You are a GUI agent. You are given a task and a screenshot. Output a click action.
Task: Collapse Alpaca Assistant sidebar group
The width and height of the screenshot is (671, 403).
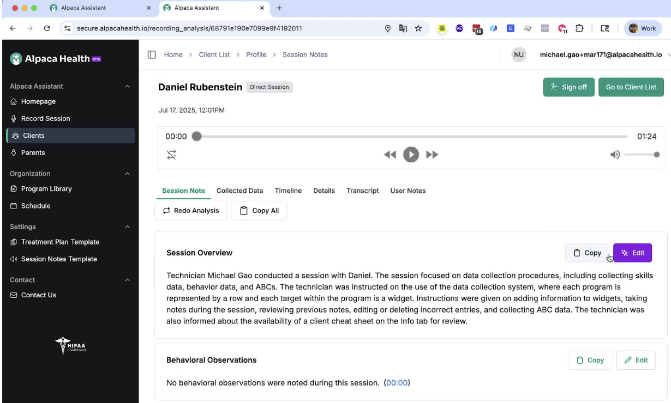127,86
